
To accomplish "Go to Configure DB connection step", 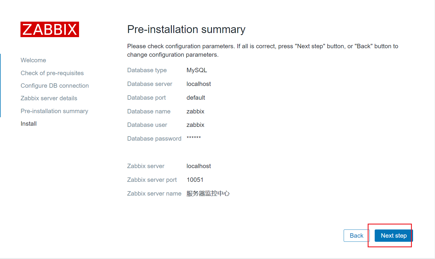I will coord(55,86).
